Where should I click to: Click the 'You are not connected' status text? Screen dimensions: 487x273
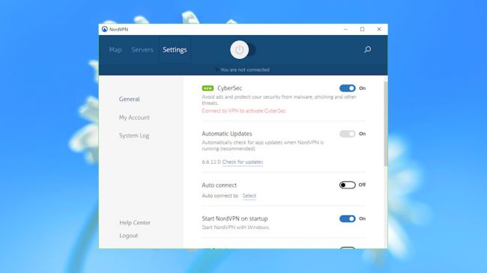tap(245, 70)
